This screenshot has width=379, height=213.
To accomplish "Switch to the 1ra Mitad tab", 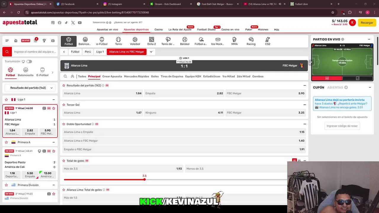I will tap(228, 76).
